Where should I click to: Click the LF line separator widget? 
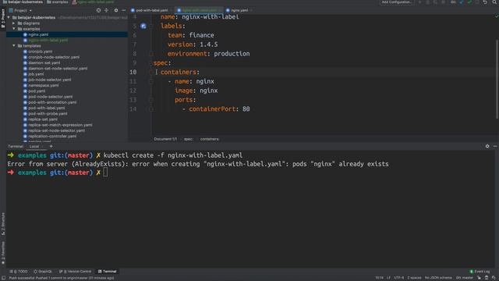click(x=388, y=278)
